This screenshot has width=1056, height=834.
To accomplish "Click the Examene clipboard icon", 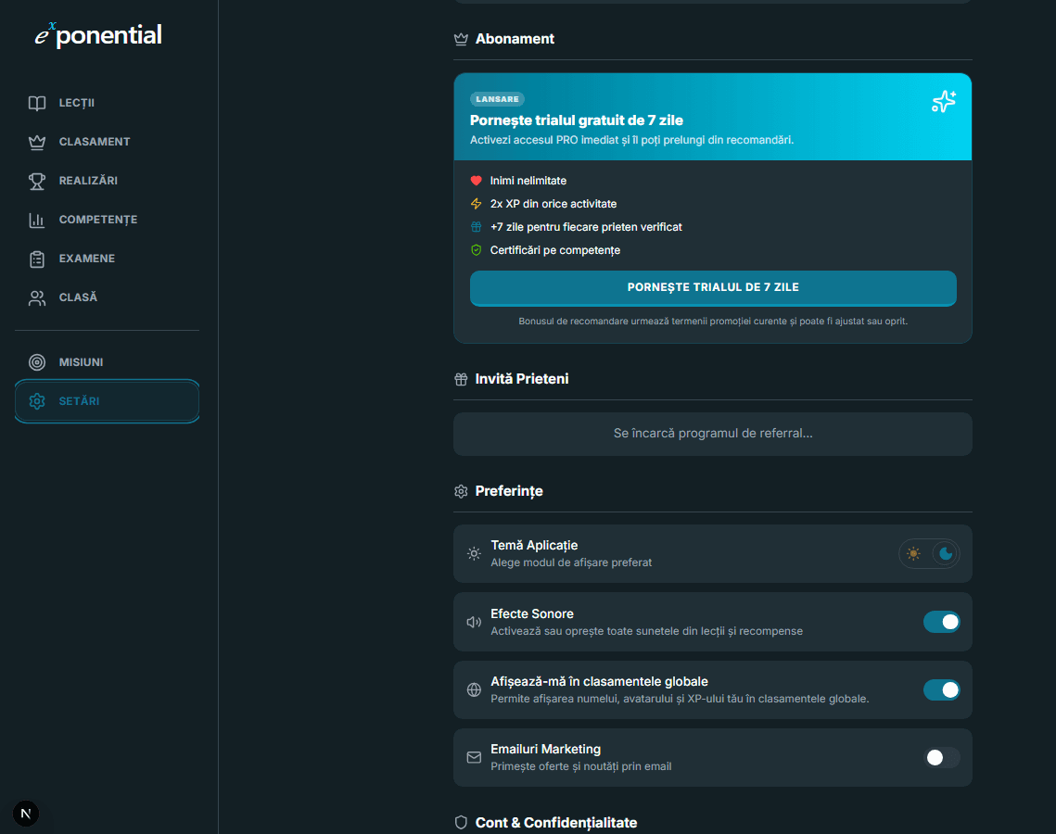I will click(37, 259).
